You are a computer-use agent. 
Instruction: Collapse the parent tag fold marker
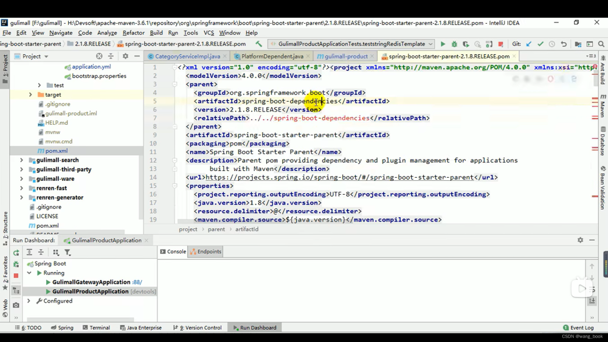coord(174,84)
